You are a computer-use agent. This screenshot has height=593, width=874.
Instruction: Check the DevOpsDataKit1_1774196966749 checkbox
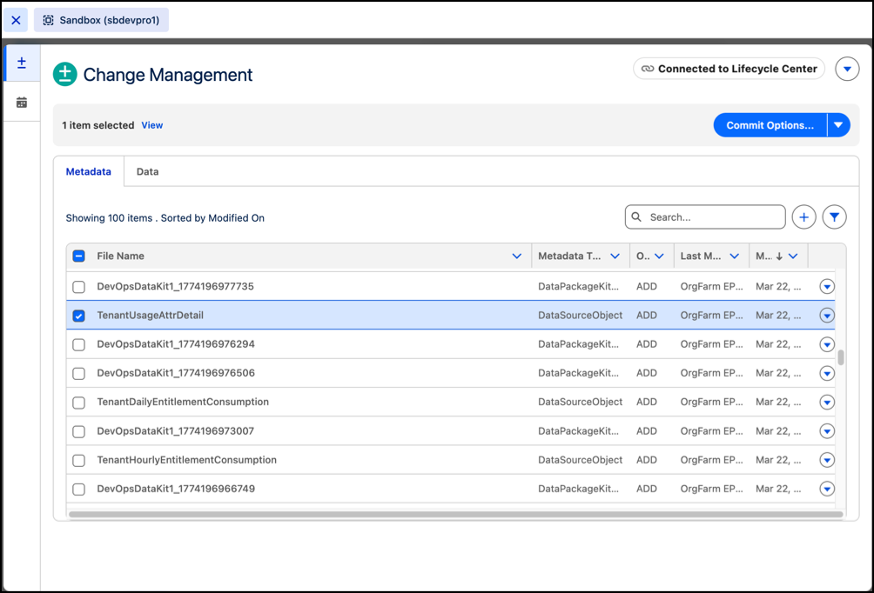click(x=78, y=490)
